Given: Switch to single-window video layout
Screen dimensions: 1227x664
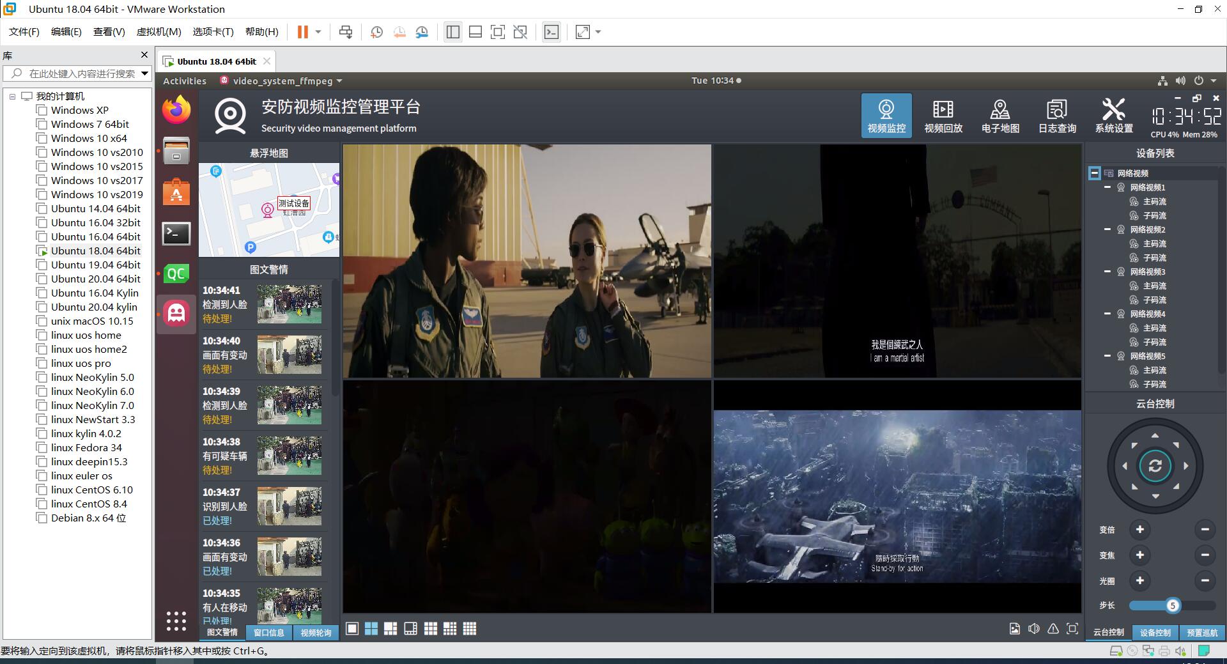Looking at the screenshot, I should click(352, 629).
